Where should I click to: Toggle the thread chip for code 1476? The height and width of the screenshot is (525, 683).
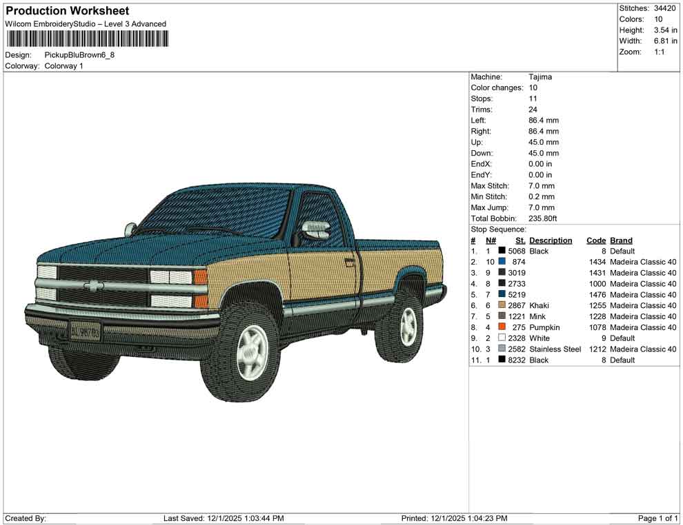tap(502, 294)
